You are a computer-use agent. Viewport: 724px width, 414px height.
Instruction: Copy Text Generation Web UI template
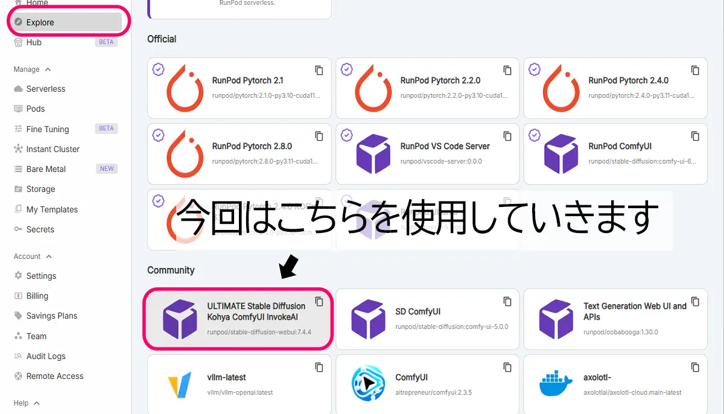tap(695, 301)
